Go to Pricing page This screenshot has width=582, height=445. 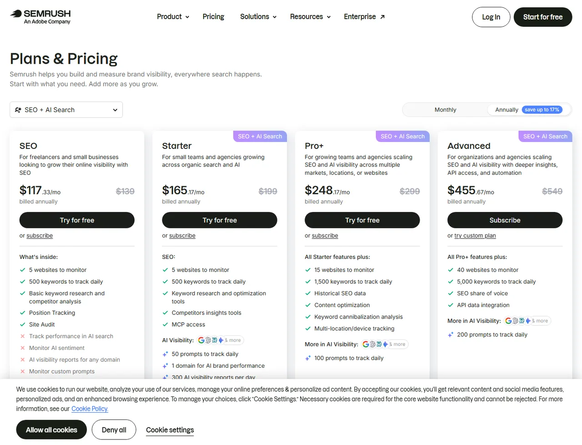click(213, 17)
